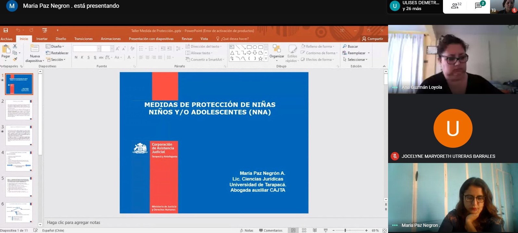Open the Meet chat messages icon

click(479, 6)
